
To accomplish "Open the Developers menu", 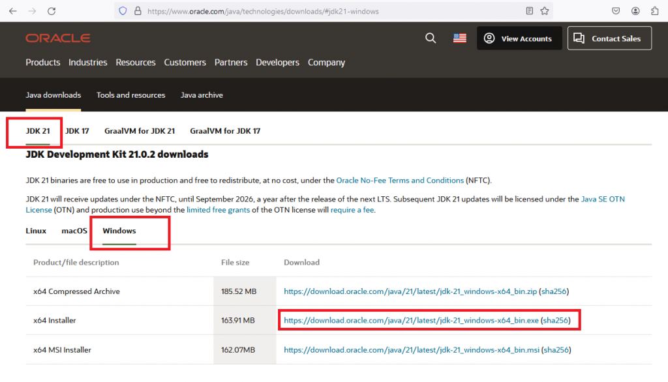I will click(x=277, y=63).
